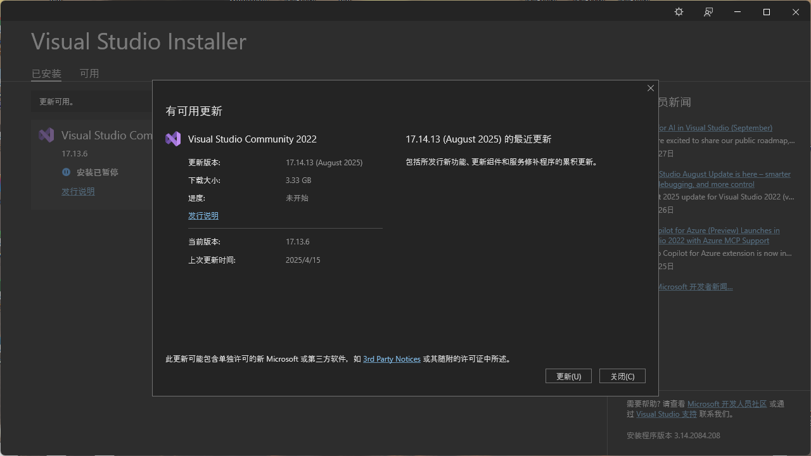Click the current version value 17.13.6 in dialog
The image size is (811, 456).
pos(297,242)
